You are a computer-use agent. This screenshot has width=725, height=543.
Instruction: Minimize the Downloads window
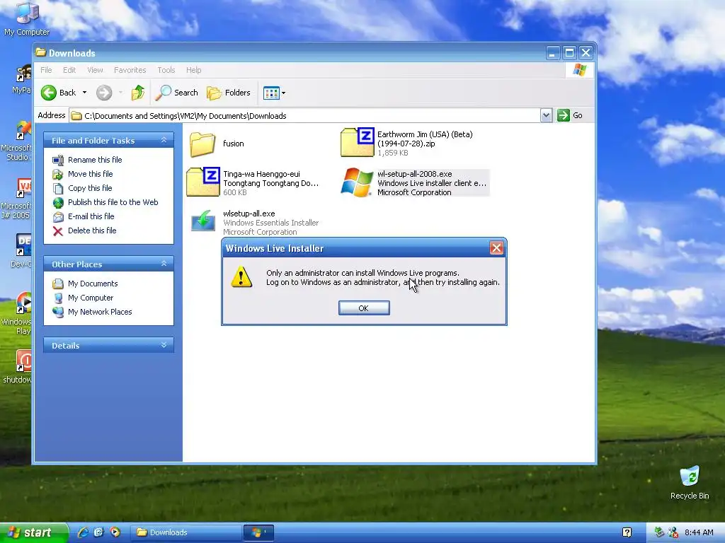(x=552, y=52)
